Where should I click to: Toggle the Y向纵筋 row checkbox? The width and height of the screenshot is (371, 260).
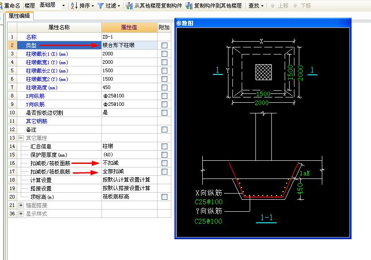click(164, 104)
